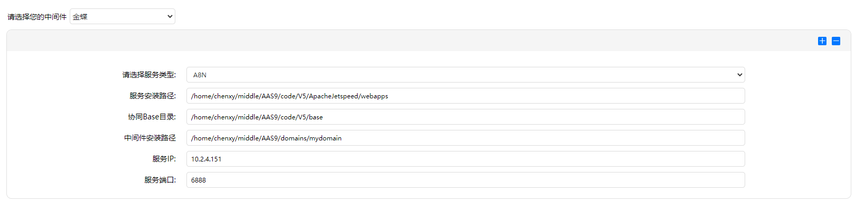Click the gray panel header bar
Screen dimensions: 864x213
click(x=412, y=41)
